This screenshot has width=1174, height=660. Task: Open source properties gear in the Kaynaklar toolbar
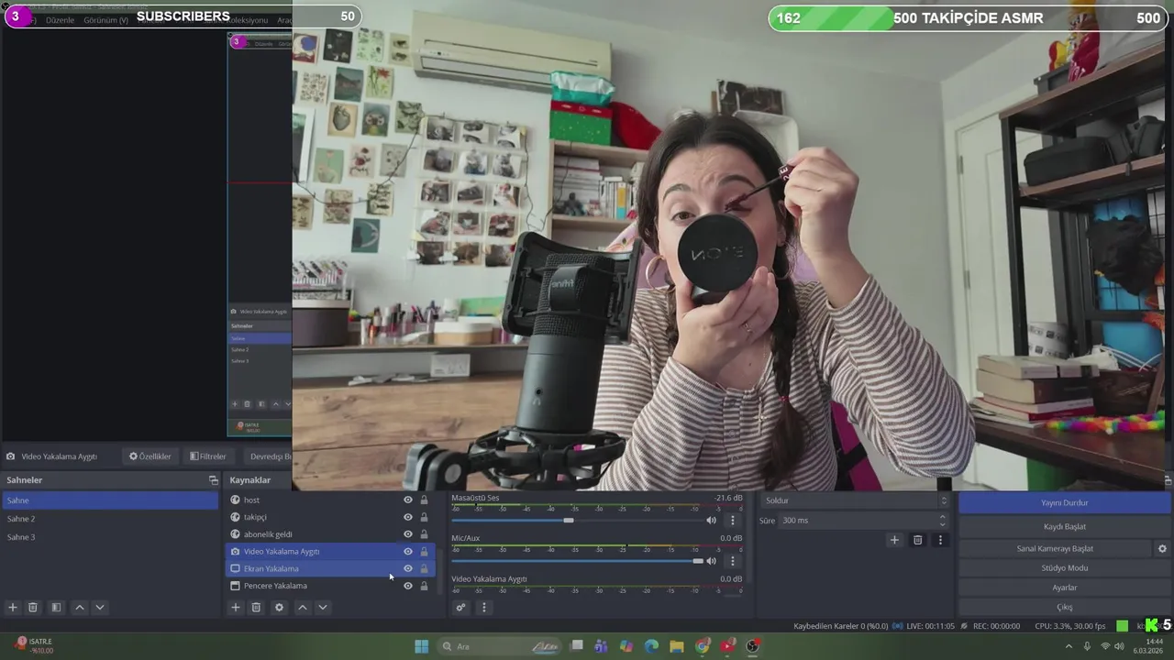[x=279, y=607]
